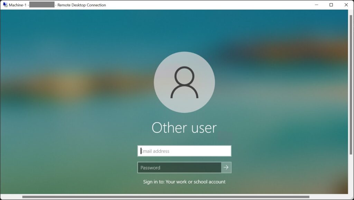Click horizontal scrollbar track left of thumb

click(12, 197)
